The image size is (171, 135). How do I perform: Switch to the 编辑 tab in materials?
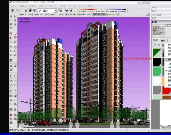(163, 40)
